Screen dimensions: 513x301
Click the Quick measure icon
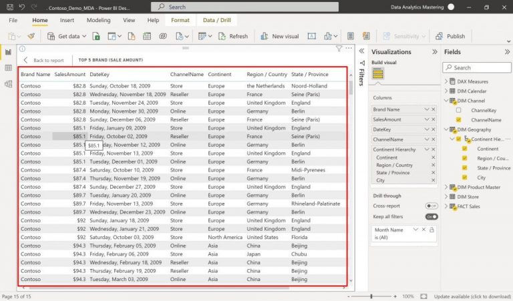(x=366, y=36)
